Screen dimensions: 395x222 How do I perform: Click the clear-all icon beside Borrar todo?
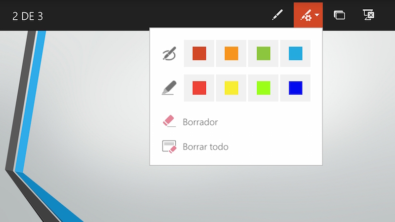click(x=169, y=147)
